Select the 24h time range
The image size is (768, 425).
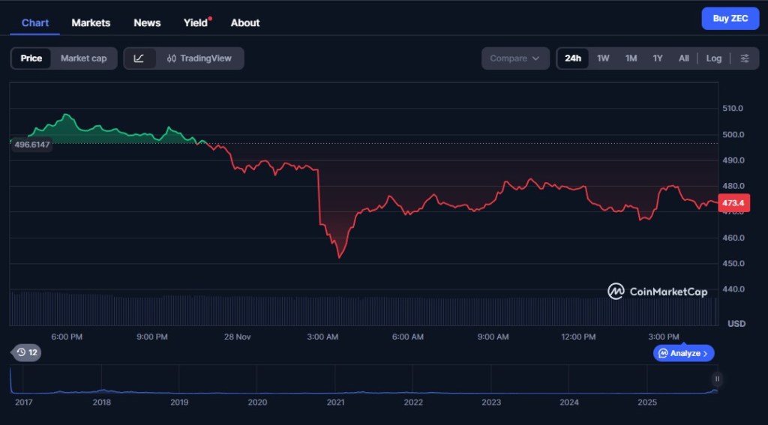coord(573,58)
